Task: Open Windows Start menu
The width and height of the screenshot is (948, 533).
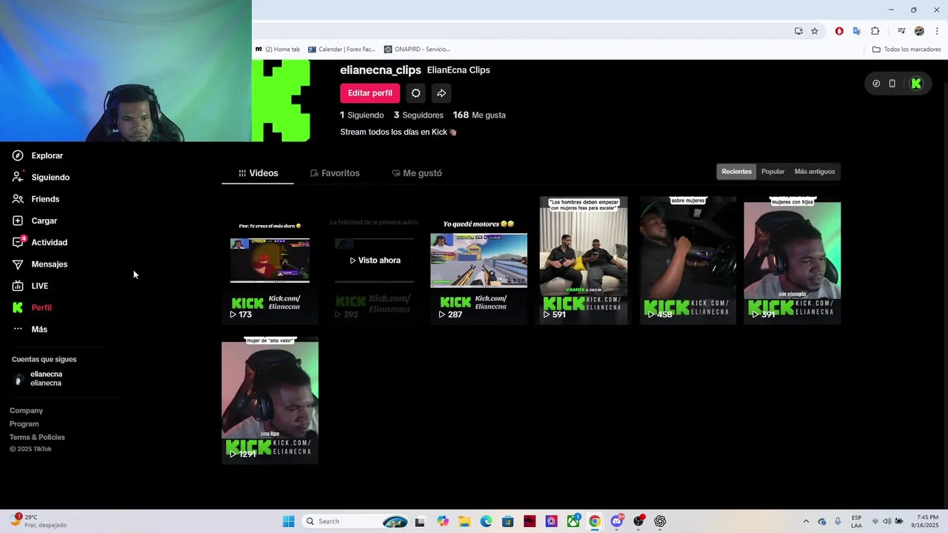Action: point(289,521)
